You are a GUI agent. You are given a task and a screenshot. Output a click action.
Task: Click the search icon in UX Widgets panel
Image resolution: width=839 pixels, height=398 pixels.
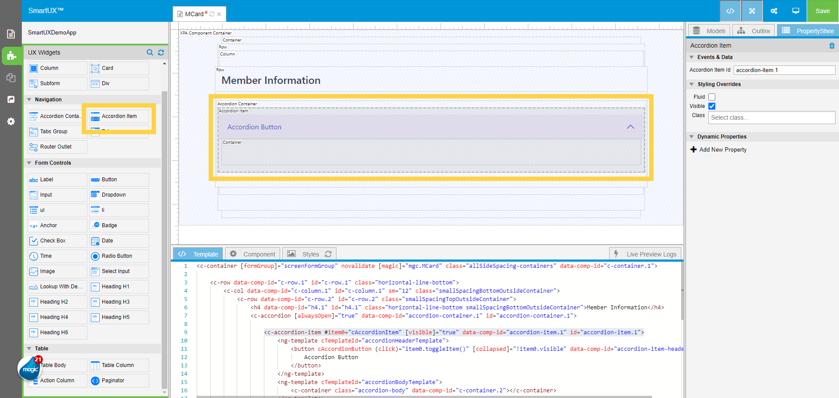click(150, 52)
